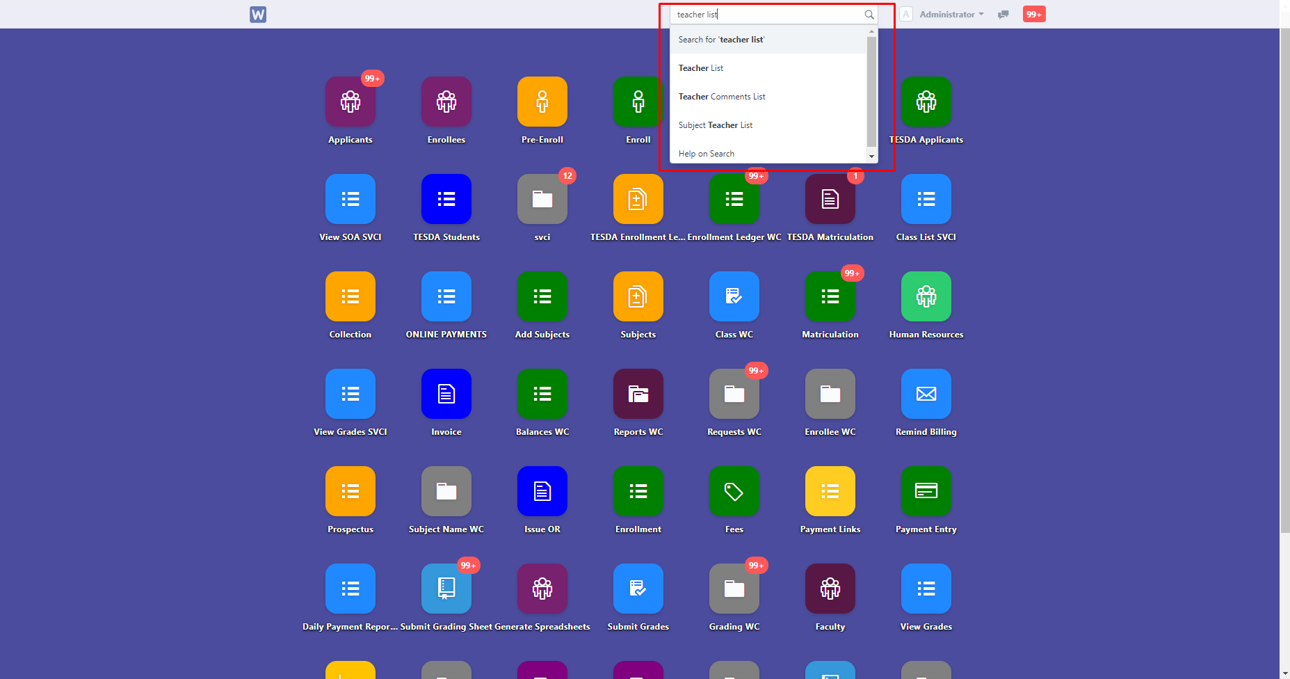Open Remind Billing envelope icon

click(x=926, y=394)
